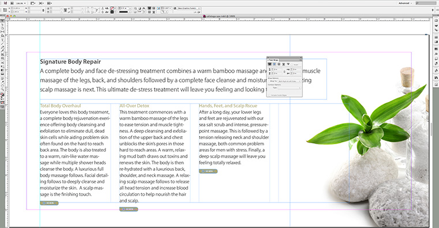Click the calistoga spa.indd document title
The width and height of the screenshot is (439, 228).
coord(220,16)
